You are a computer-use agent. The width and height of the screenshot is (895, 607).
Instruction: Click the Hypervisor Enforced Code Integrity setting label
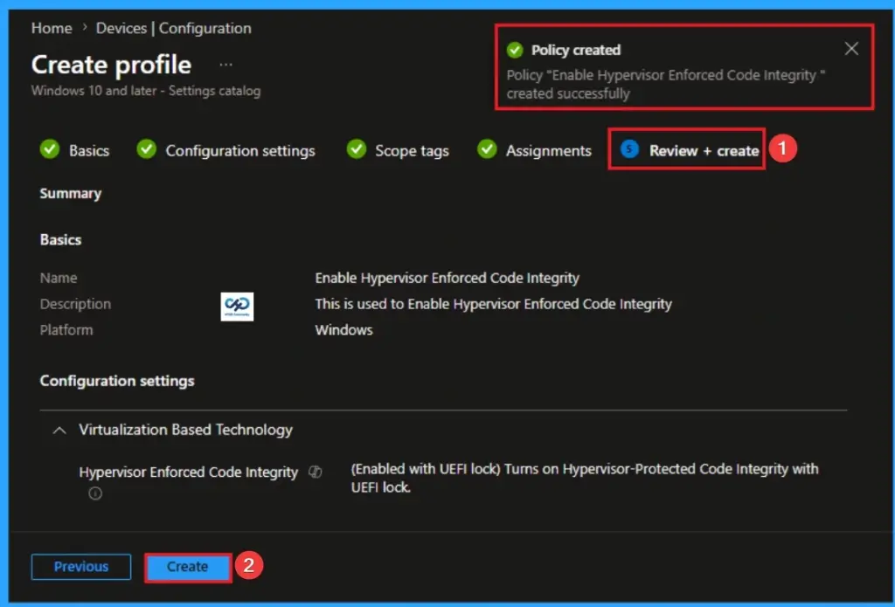click(x=189, y=472)
